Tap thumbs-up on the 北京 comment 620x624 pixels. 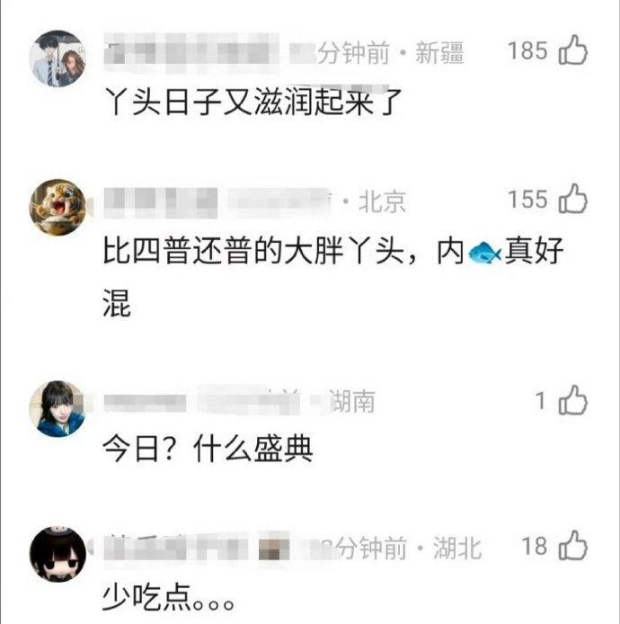[x=573, y=199]
